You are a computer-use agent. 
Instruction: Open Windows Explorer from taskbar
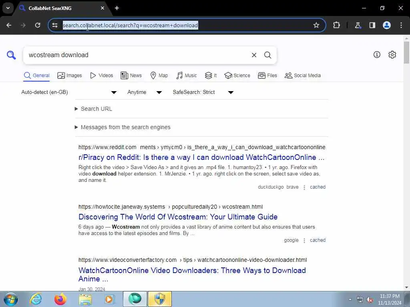(x=86, y=299)
